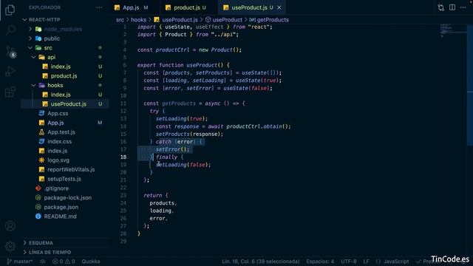Open useProduct.js in the file tree
Image resolution: width=473 pixels, height=266 pixels.
tap(69, 103)
